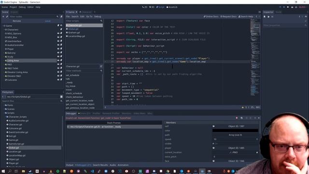This screenshot has width=309, height=174.
Task: Open the Scene menu
Action: (x=5, y=7)
